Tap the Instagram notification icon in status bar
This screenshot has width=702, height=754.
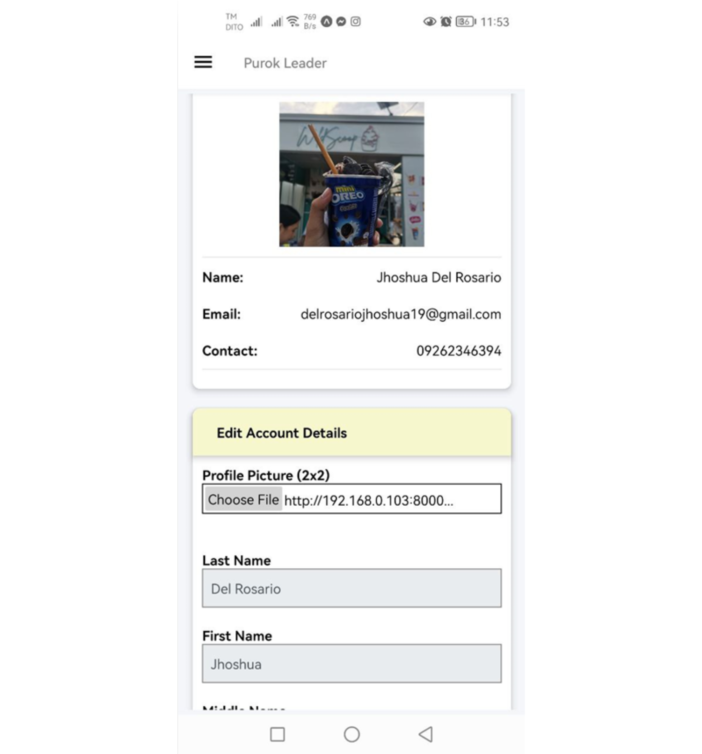click(356, 22)
